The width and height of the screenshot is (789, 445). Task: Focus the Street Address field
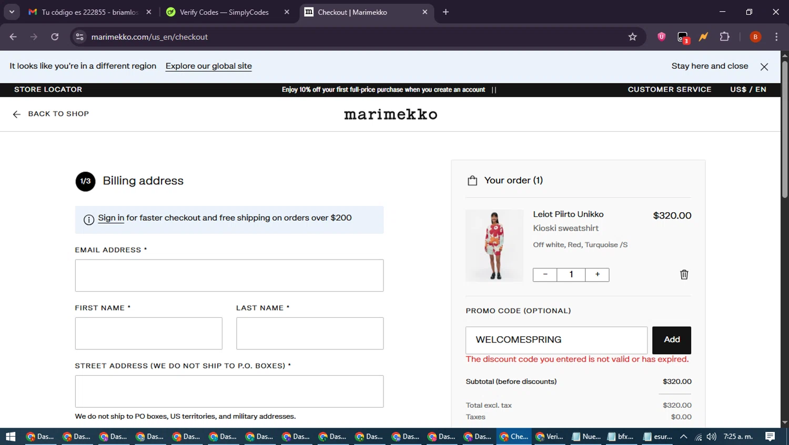(229, 391)
